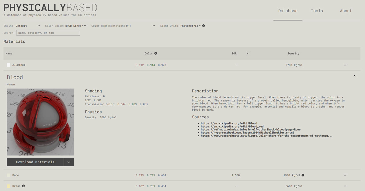Click the PhysicallyBased logo
This screenshot has height=191, width=365.
[50, 8]
